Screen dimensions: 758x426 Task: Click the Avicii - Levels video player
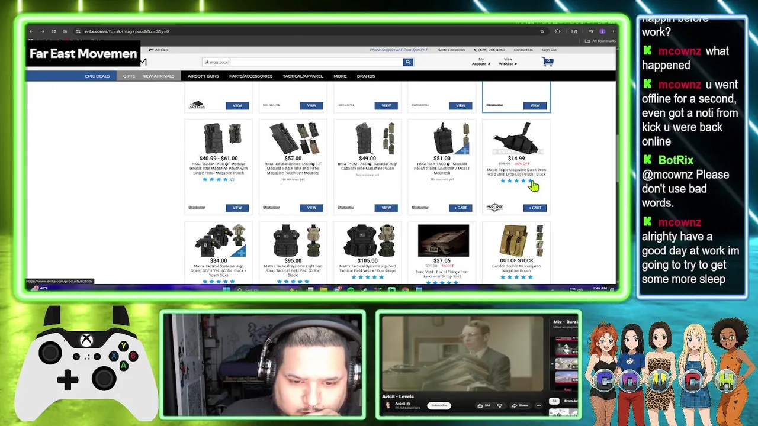click(x=462, y=354)
